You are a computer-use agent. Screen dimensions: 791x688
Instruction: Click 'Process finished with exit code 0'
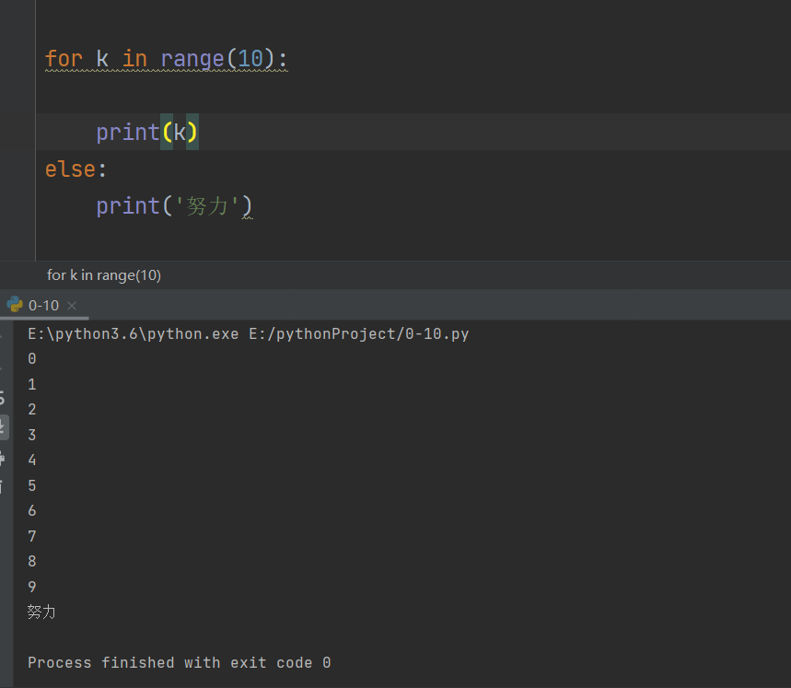(x=179, y=662)
